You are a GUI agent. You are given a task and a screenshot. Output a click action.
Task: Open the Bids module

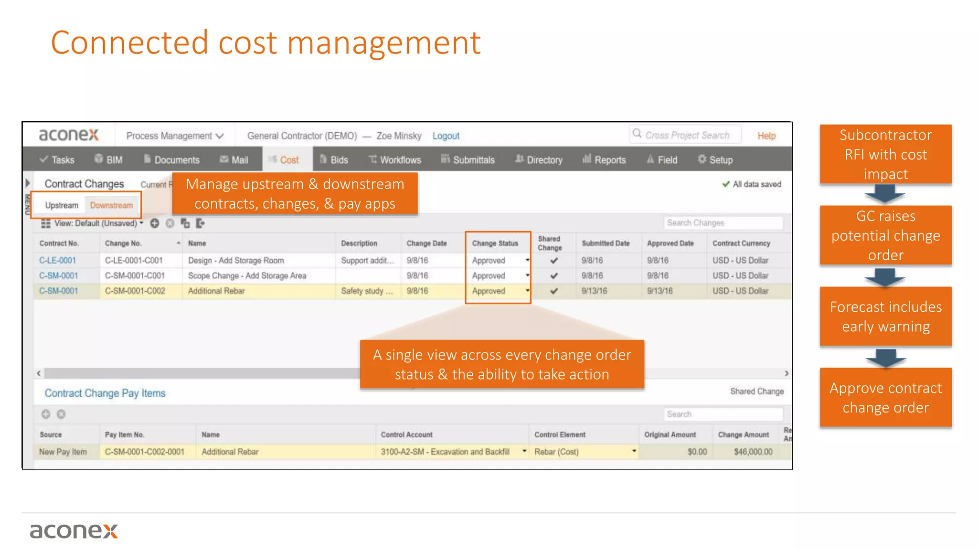click(x=334, y=159)
